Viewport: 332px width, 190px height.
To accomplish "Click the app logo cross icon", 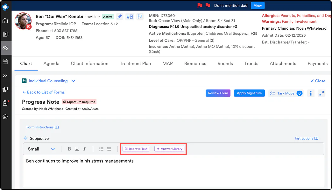I will 5,7.
